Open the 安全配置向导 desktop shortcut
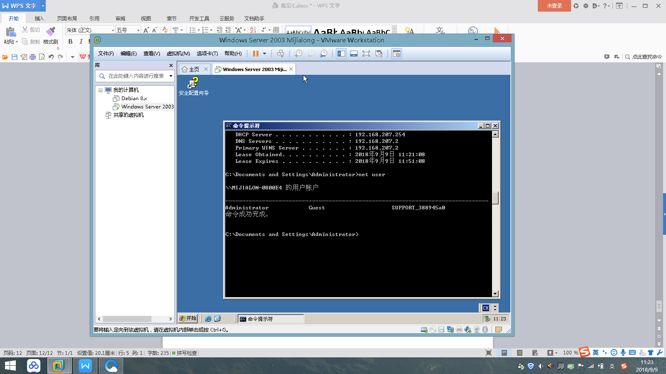 (194, 86)
